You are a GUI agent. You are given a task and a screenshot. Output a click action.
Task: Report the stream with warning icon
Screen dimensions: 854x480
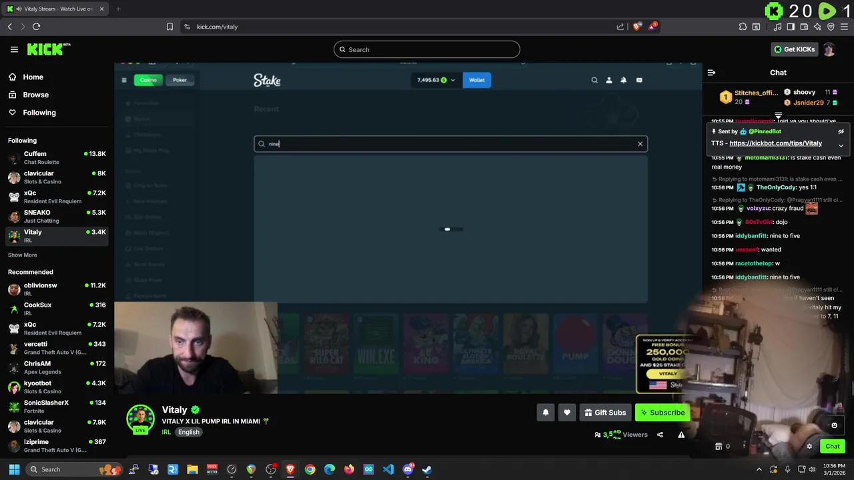(681, 435)
